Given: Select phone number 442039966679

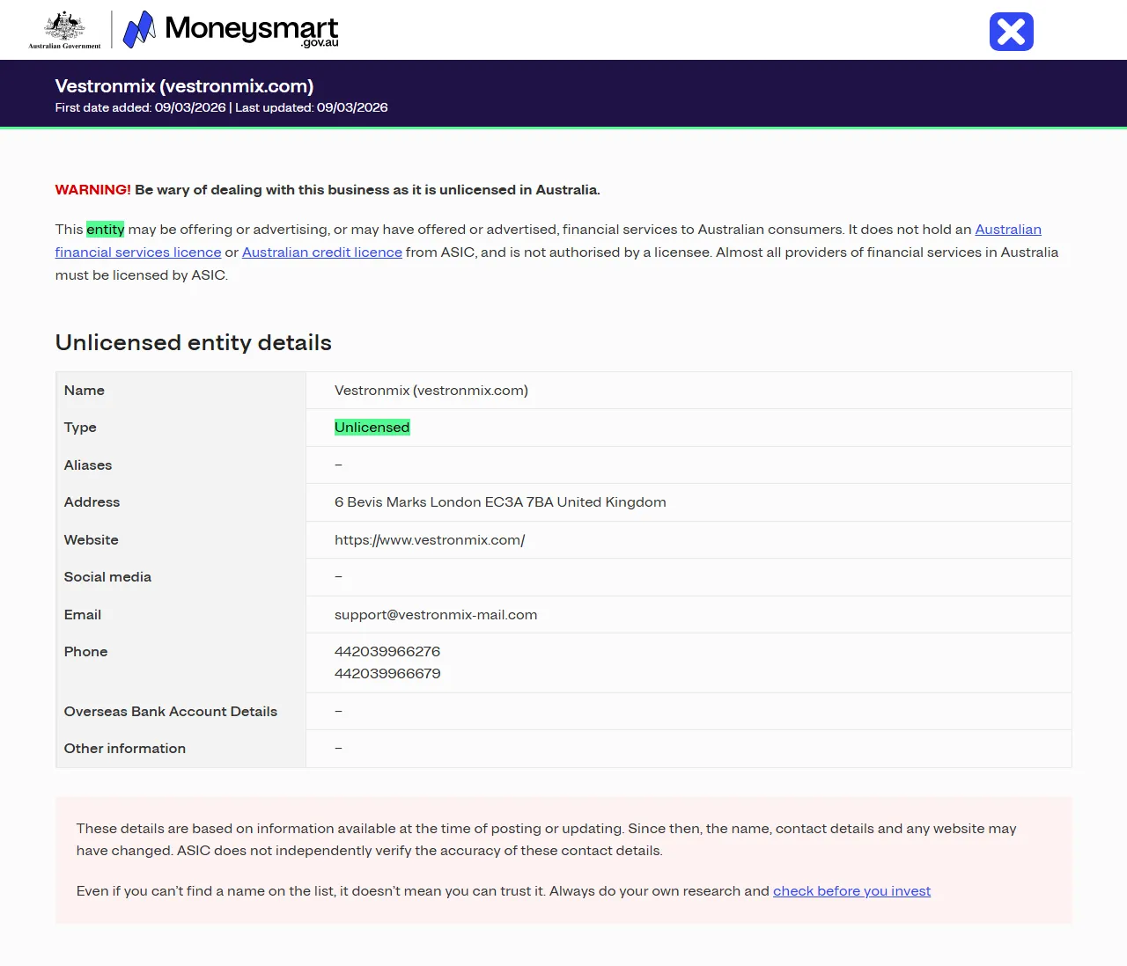Looking at the screenshot, I should [x=387, y=674].
